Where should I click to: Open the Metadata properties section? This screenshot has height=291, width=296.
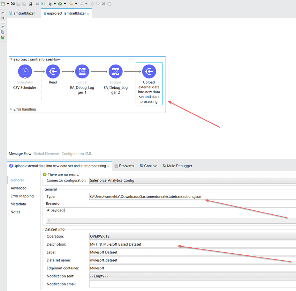(x=18, y=204)
